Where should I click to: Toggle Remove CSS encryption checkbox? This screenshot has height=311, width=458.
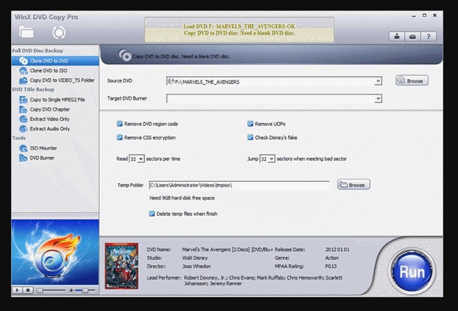(120, 137)
